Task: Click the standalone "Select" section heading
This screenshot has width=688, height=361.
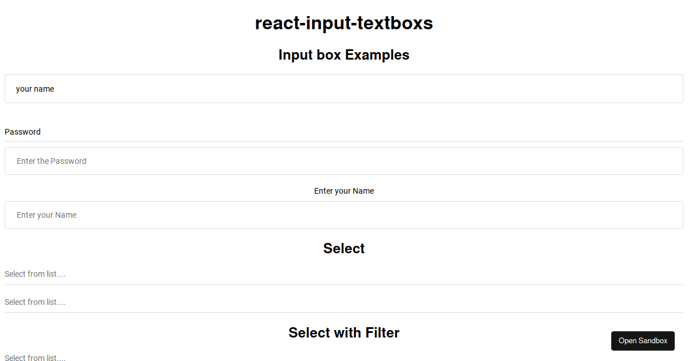Action: [x=344, y=248]
